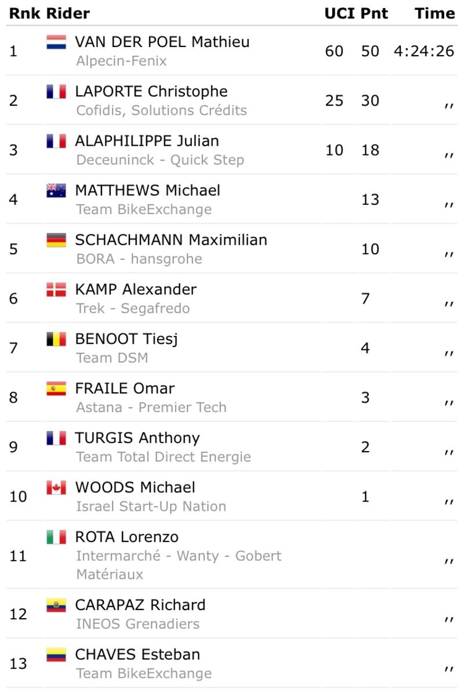Viewport: 464px width, 693px height.
Task: Click the German flag beside Schachmann
Action: [x=56, y=240]
